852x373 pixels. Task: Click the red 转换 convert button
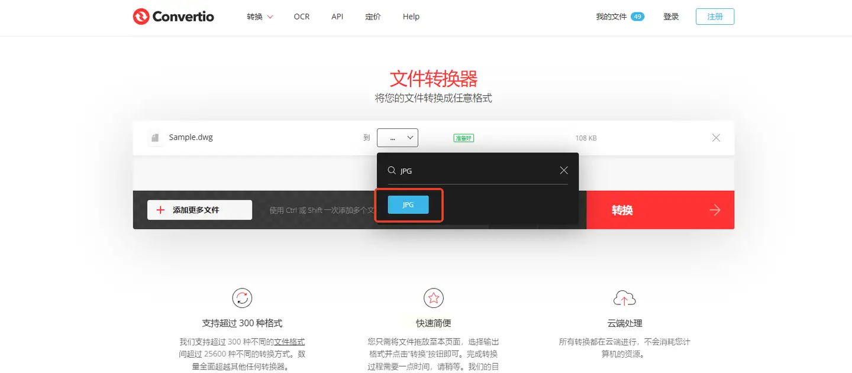(x=660, y=210)
